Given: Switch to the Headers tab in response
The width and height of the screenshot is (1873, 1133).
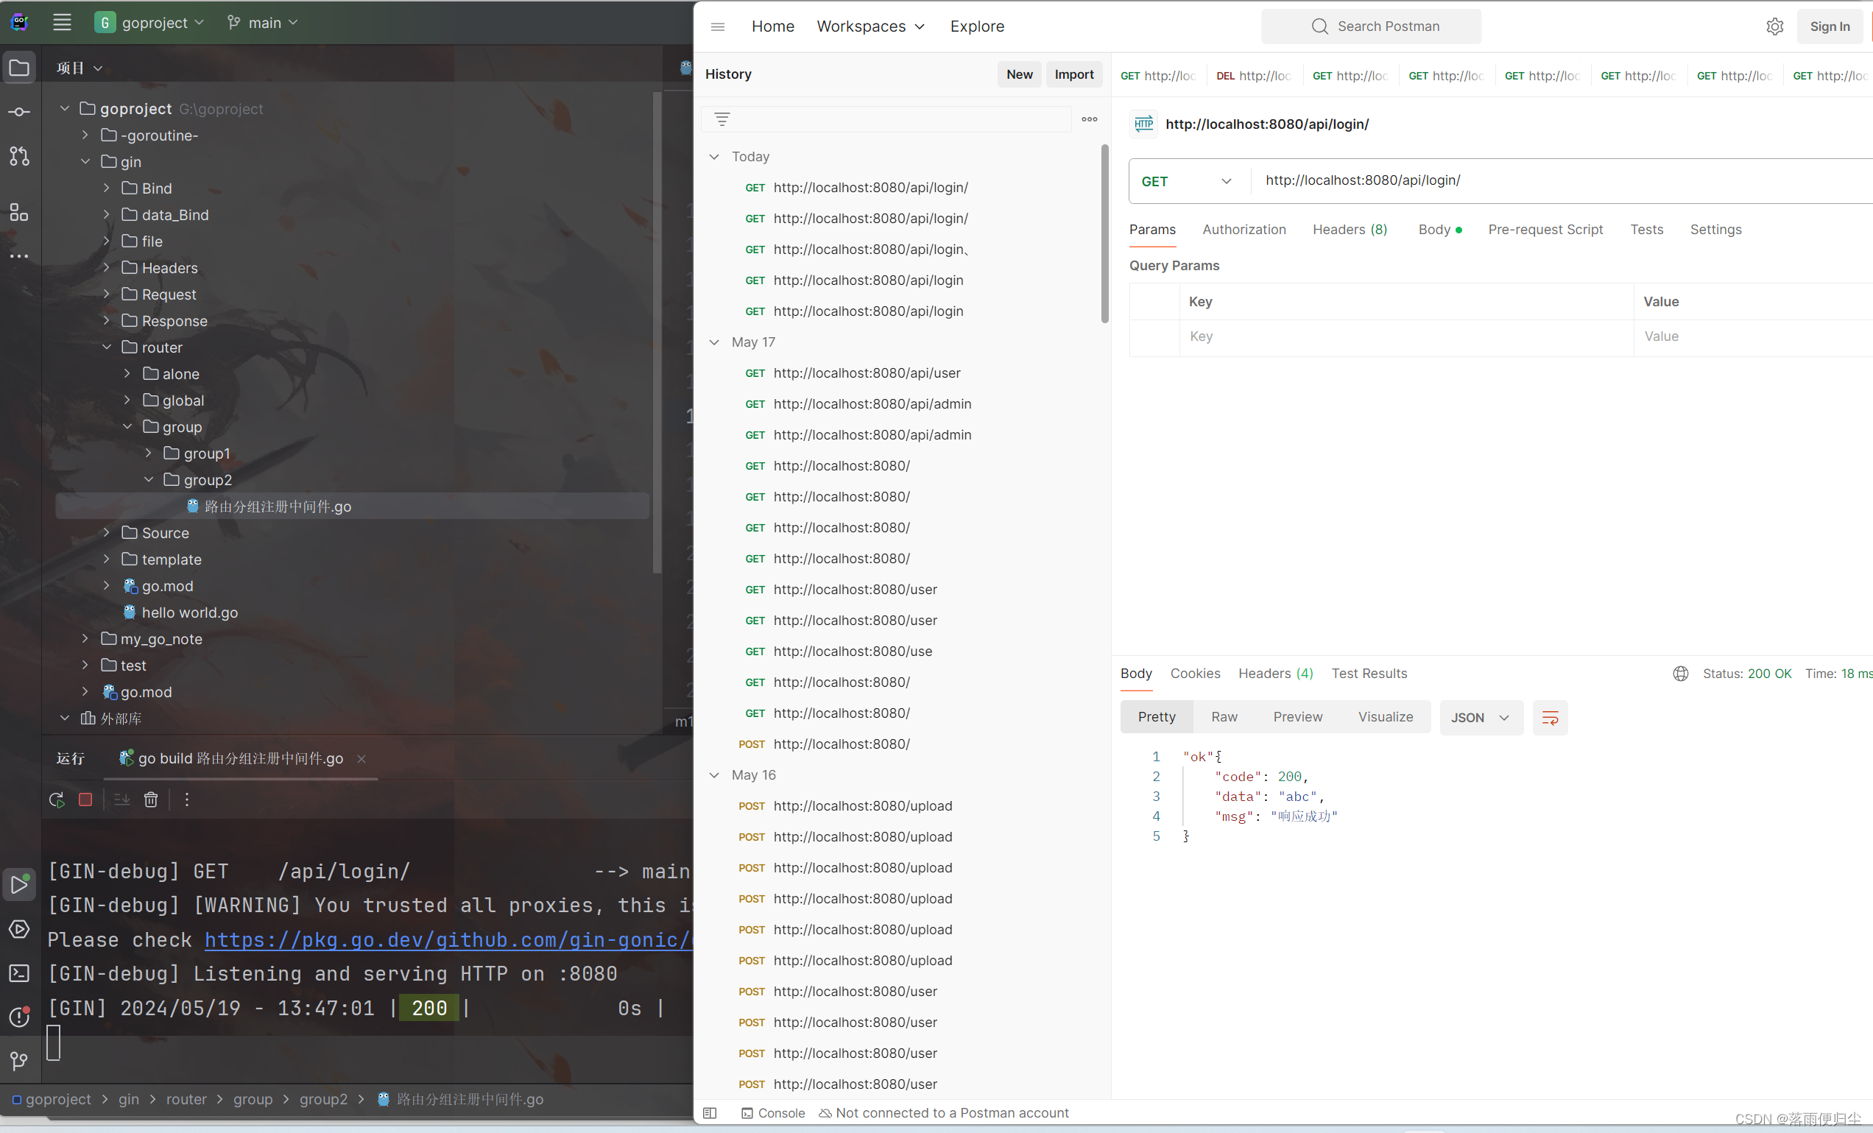Looking at the screenshot, I should [1272, 673].
